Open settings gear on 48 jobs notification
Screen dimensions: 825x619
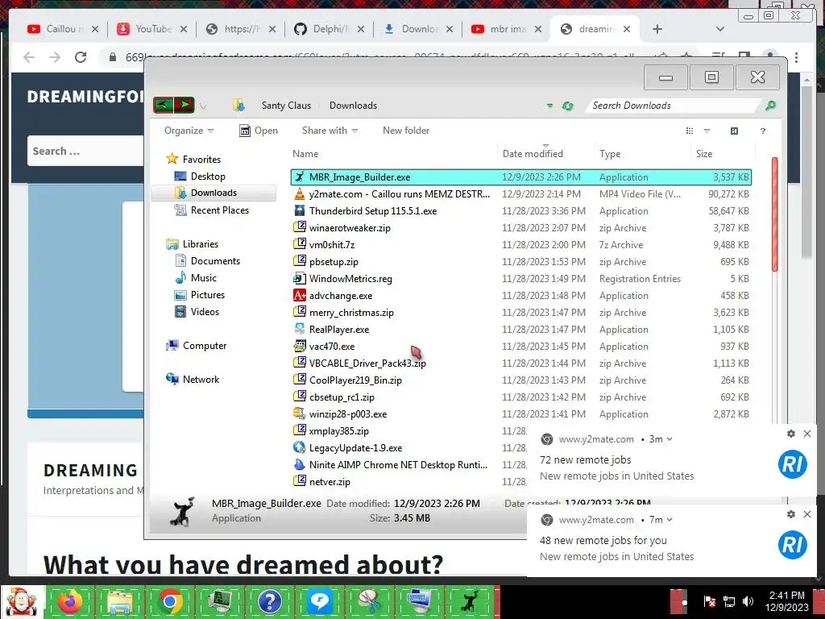[791, 514]
